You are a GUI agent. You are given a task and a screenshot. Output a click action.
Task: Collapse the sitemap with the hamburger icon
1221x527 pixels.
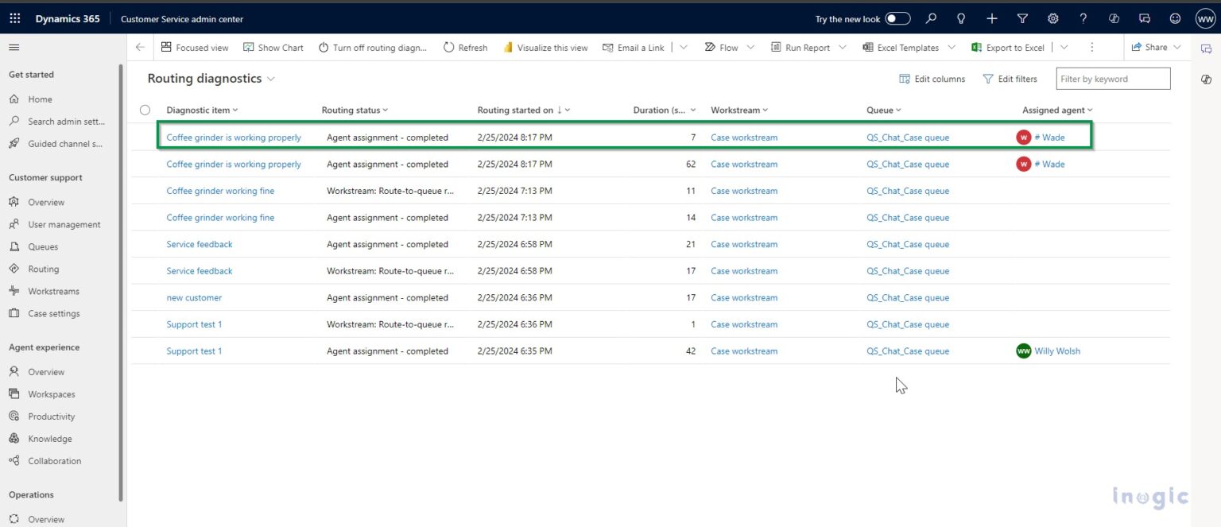[13, 46]
